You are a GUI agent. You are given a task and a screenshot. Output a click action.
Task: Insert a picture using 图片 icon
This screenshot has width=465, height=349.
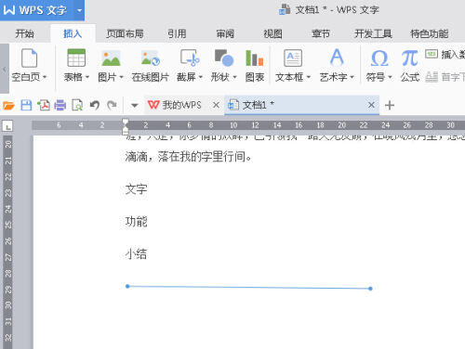[111, 58]
